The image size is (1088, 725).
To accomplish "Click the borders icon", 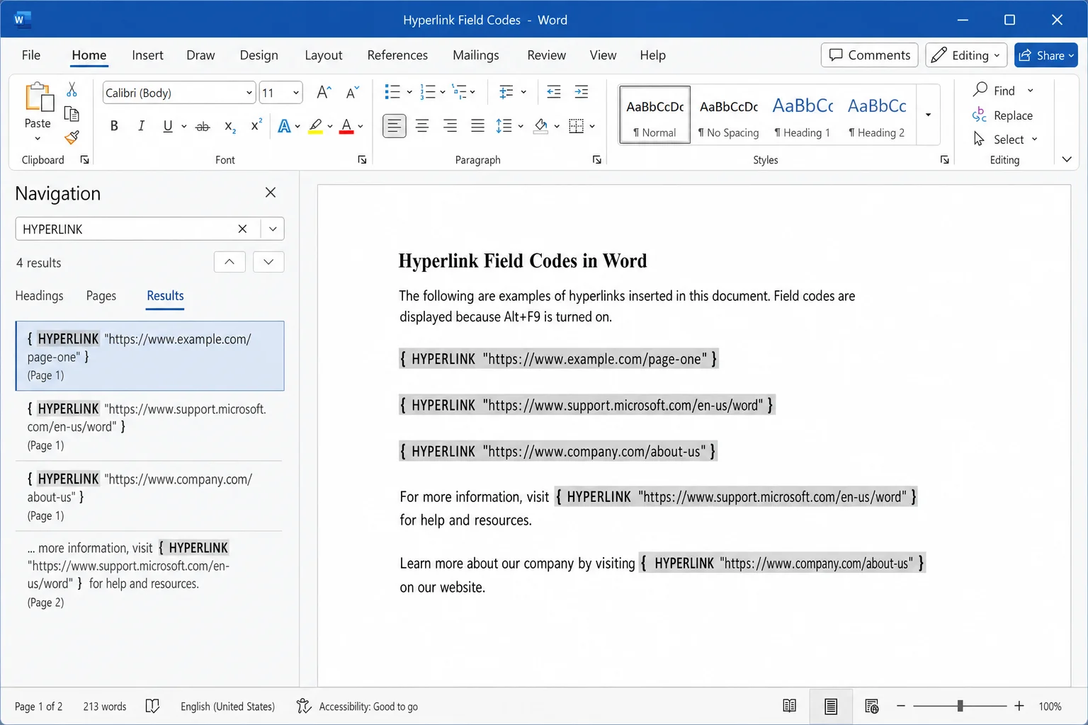I will pos(577,126).
